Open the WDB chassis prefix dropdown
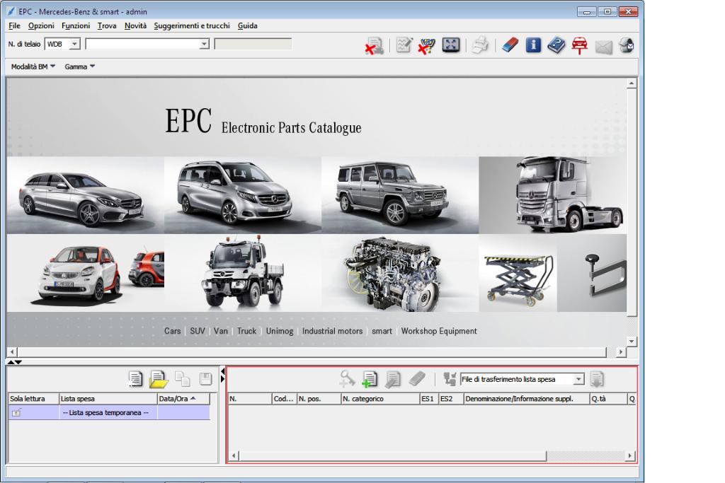 click(74, 43)
